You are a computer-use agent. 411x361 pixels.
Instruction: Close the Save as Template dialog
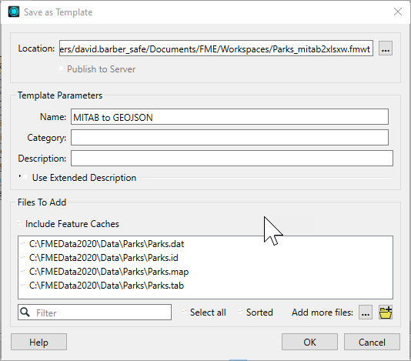click(x=398, y=12)
